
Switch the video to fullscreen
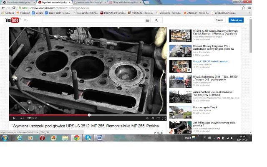[164, 118]
